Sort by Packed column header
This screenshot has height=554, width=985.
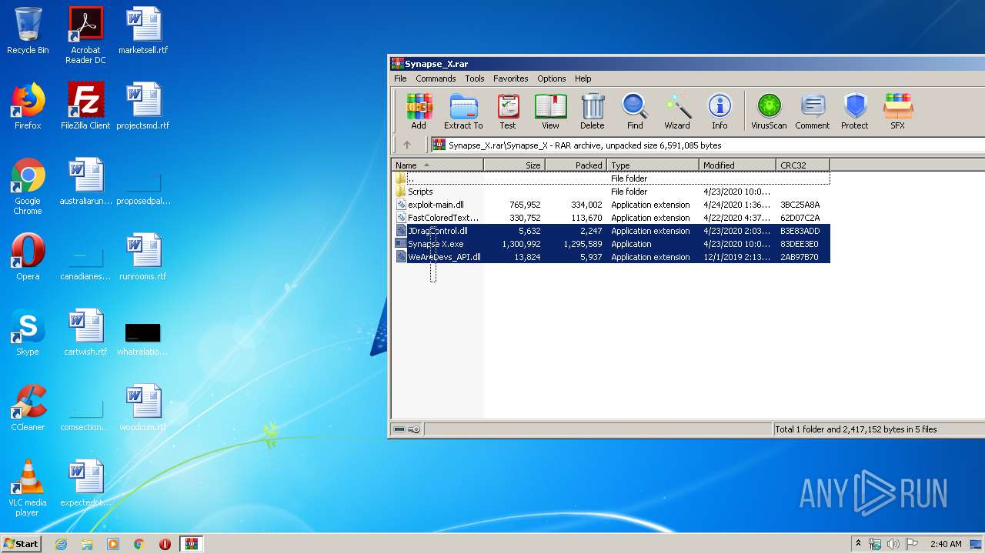pos(576,165)
